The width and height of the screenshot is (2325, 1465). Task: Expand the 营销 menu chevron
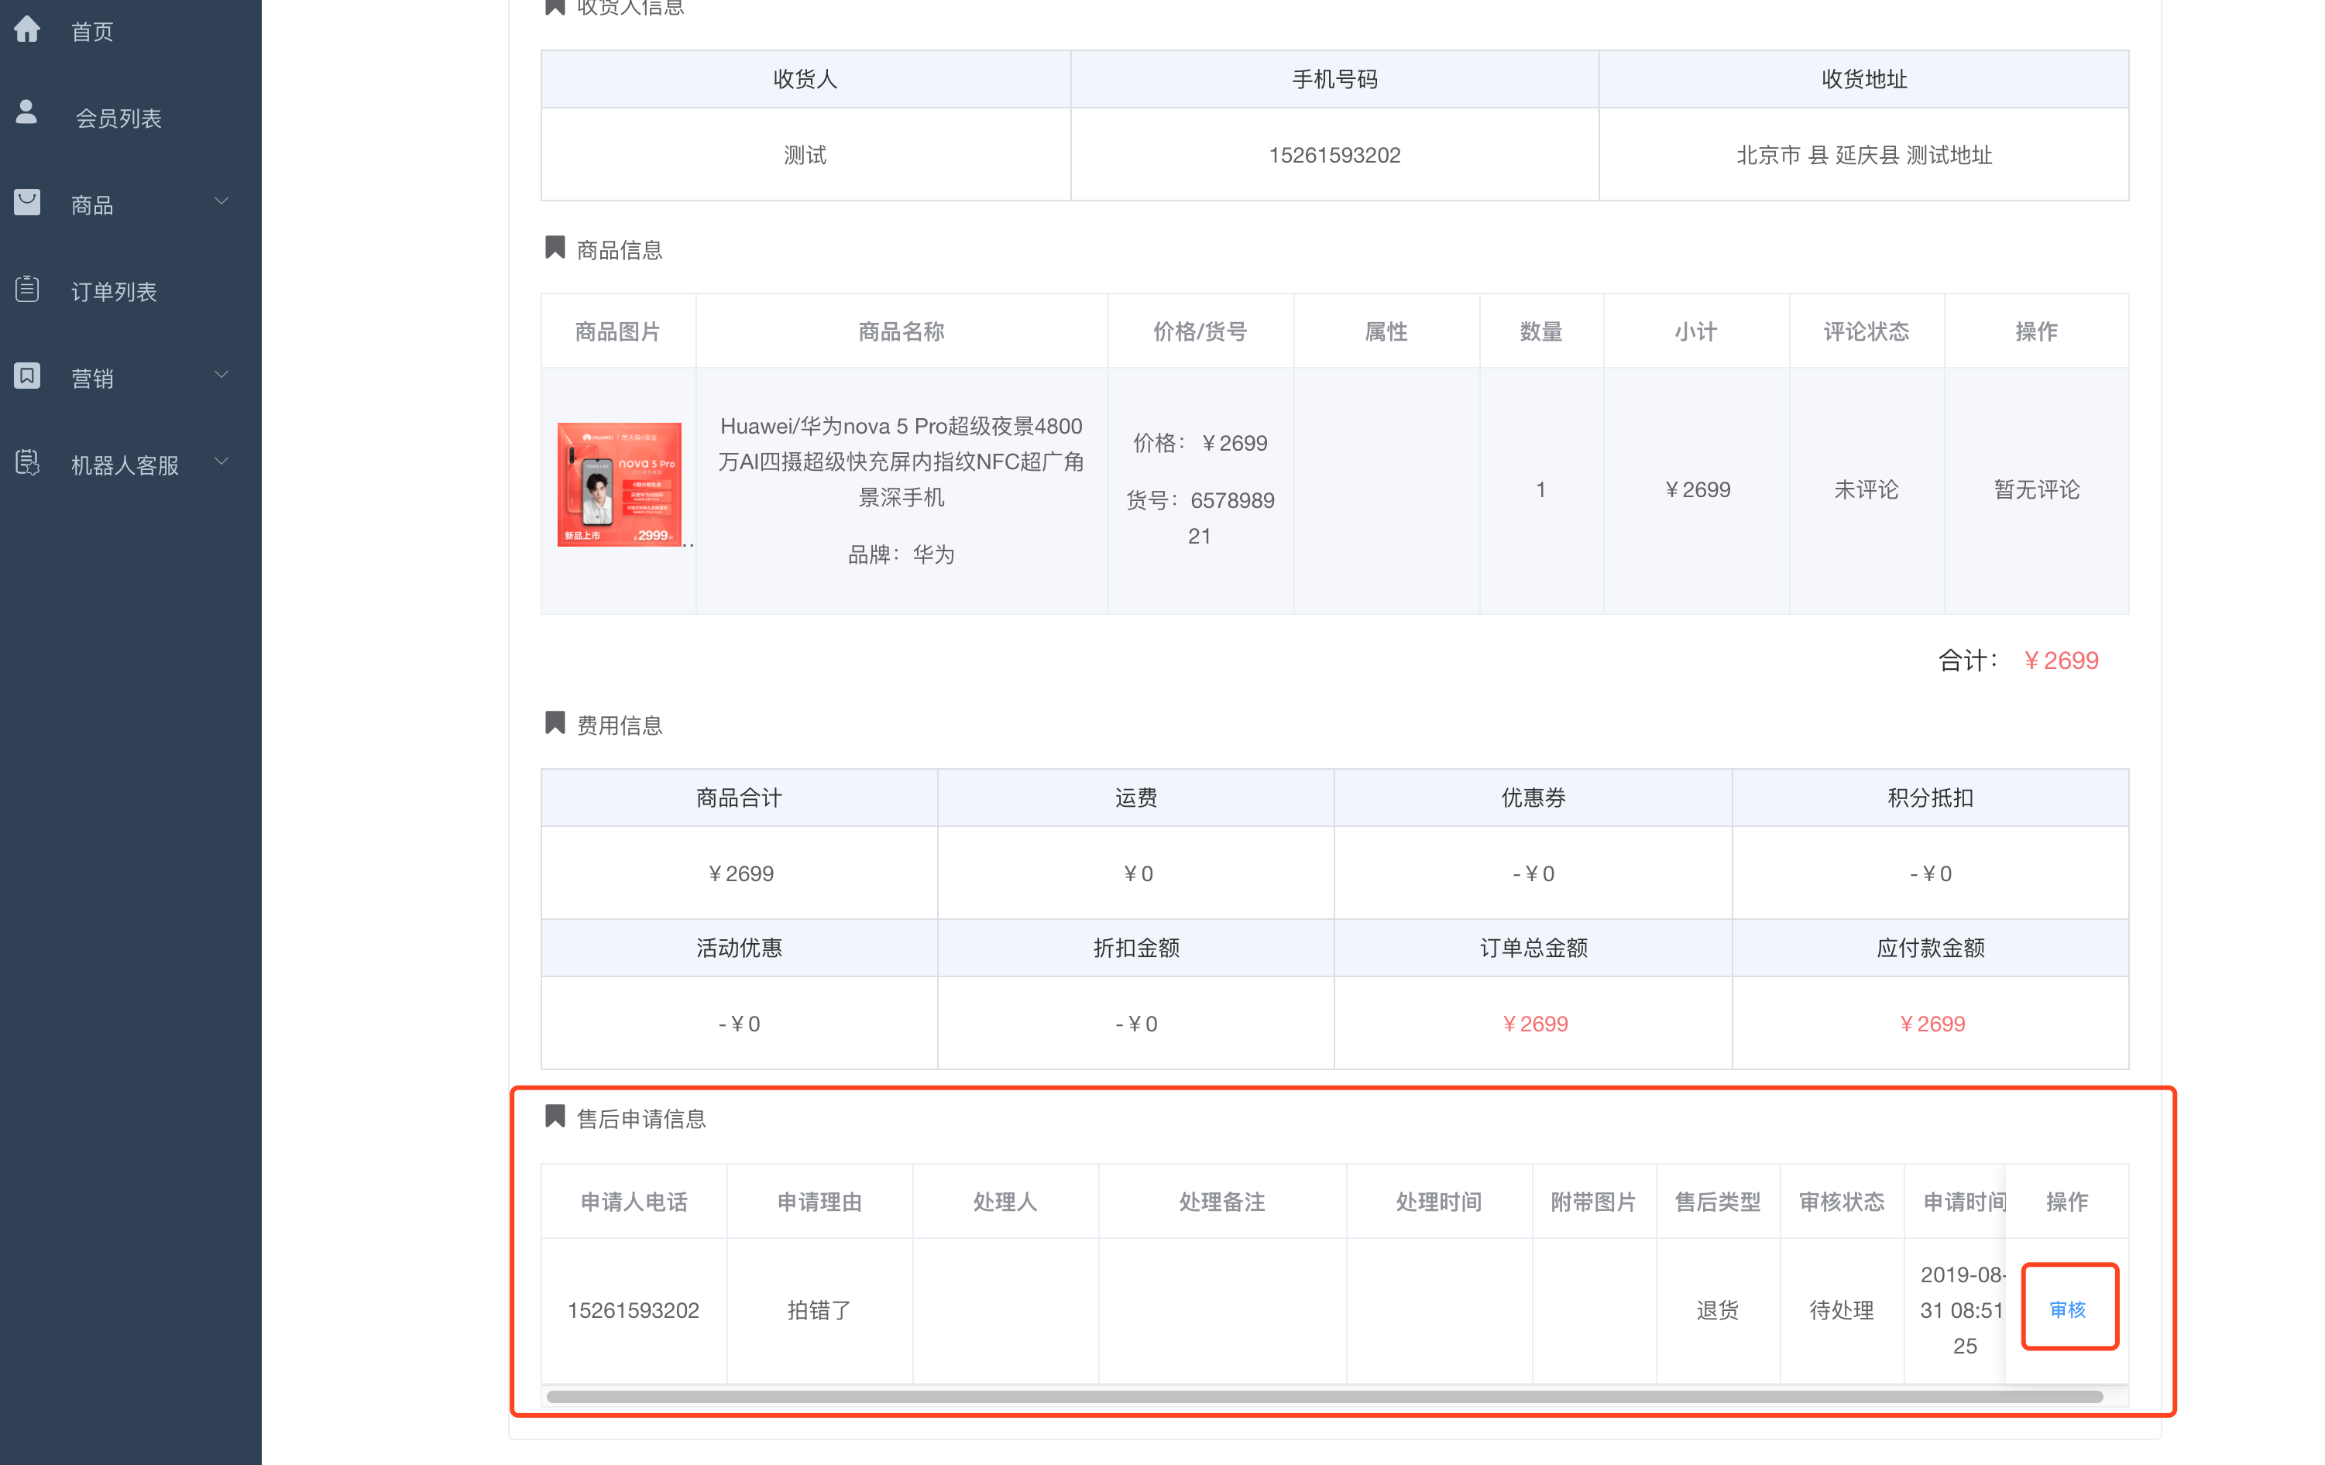click(x=221, y=375)
